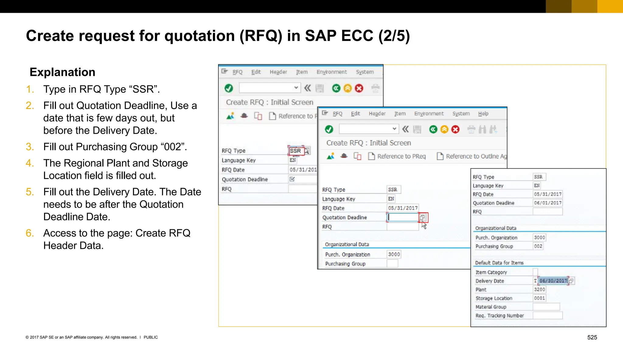Click yellow Exit button in middle window

point(444,130)
